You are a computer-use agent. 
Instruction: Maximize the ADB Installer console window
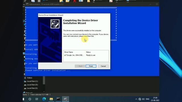pos(157,4)
